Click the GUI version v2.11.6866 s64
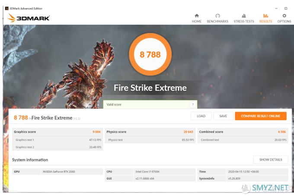 tap(145, 179)
